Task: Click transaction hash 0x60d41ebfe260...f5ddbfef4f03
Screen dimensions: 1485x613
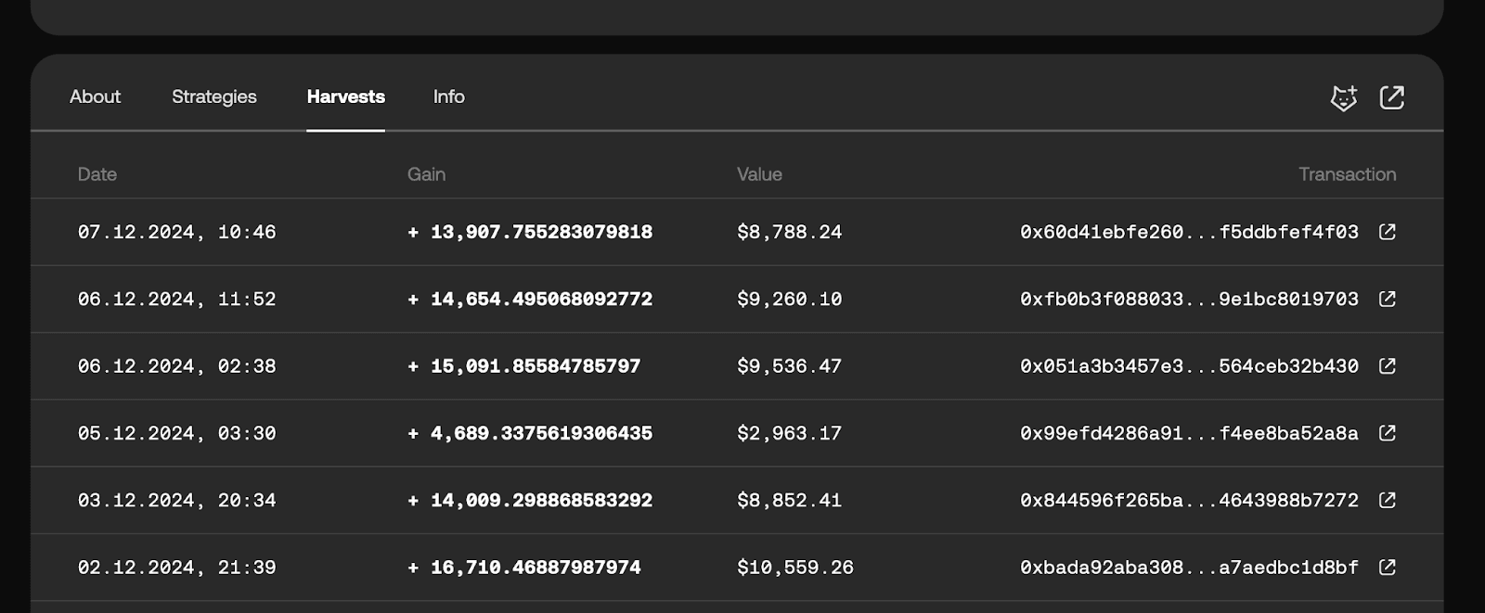Action: tap(1188, 232)
